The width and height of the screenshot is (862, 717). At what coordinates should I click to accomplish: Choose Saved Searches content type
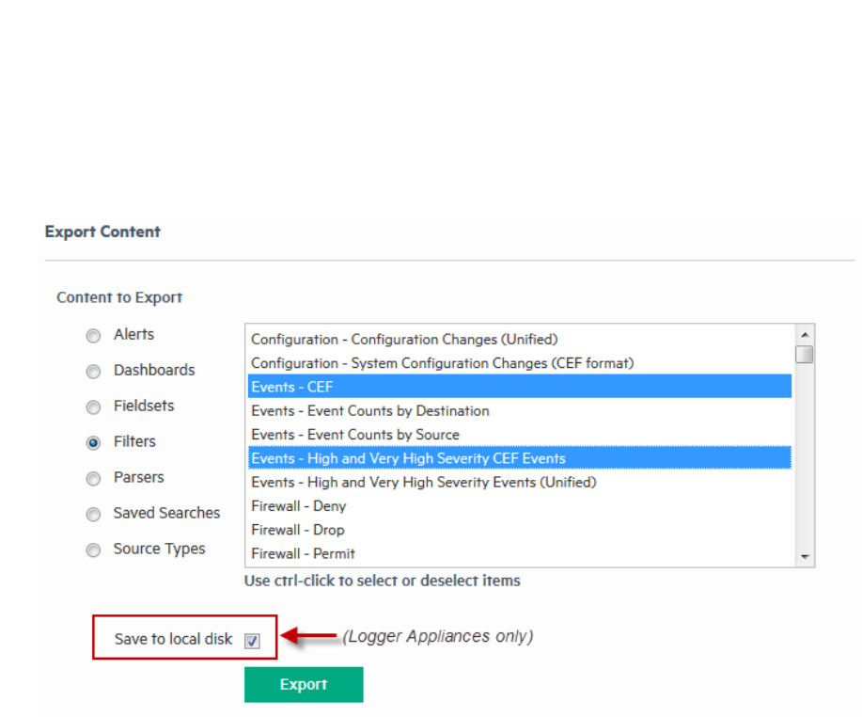tap(93, 515)
